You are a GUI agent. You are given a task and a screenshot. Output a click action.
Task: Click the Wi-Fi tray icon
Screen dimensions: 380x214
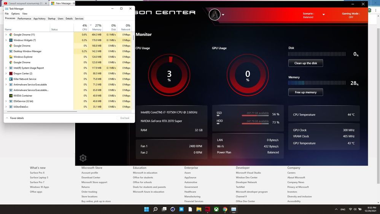[350, 209]
